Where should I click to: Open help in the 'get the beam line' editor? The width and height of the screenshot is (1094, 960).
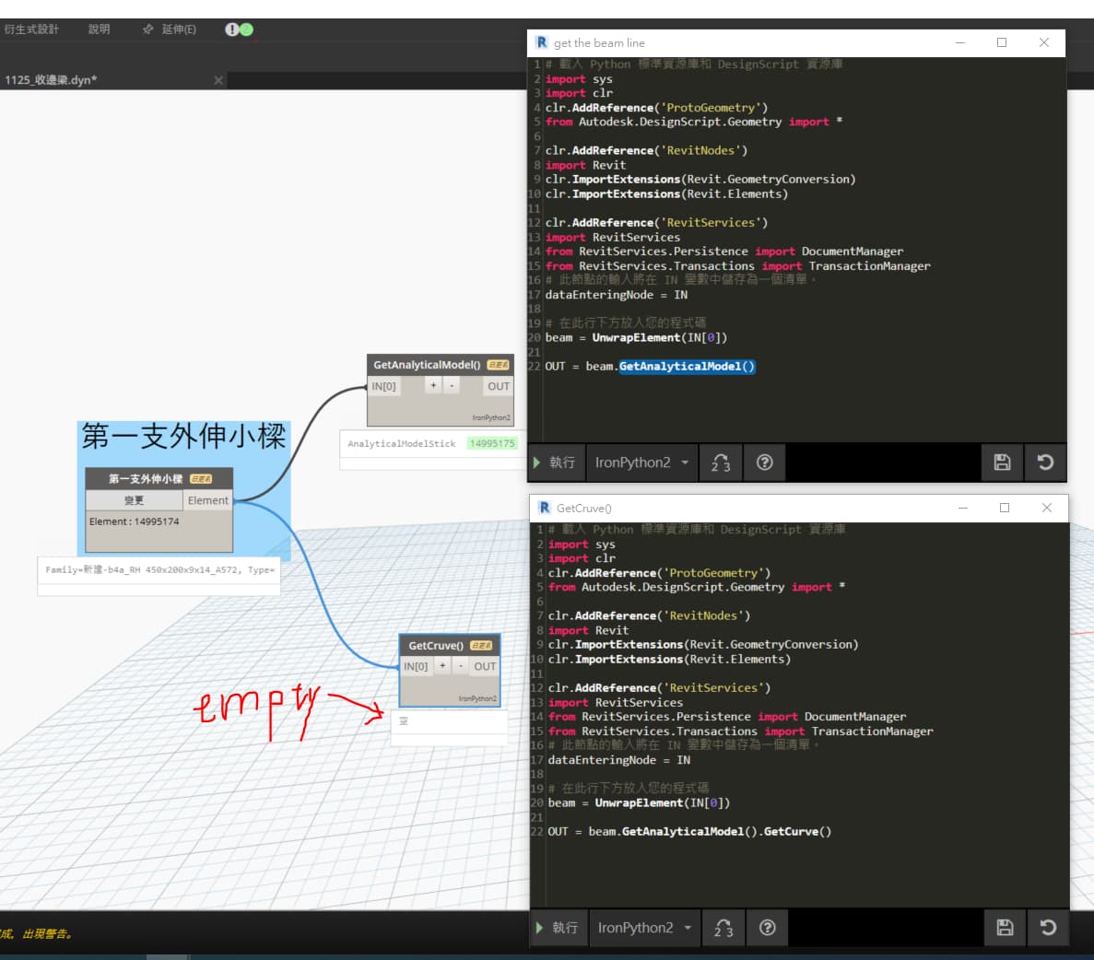tap(765, 462)
